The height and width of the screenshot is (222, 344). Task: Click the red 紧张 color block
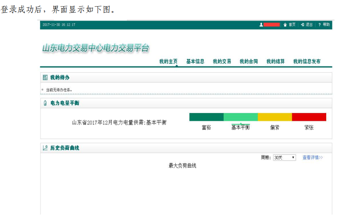click(x=309, y=117)
